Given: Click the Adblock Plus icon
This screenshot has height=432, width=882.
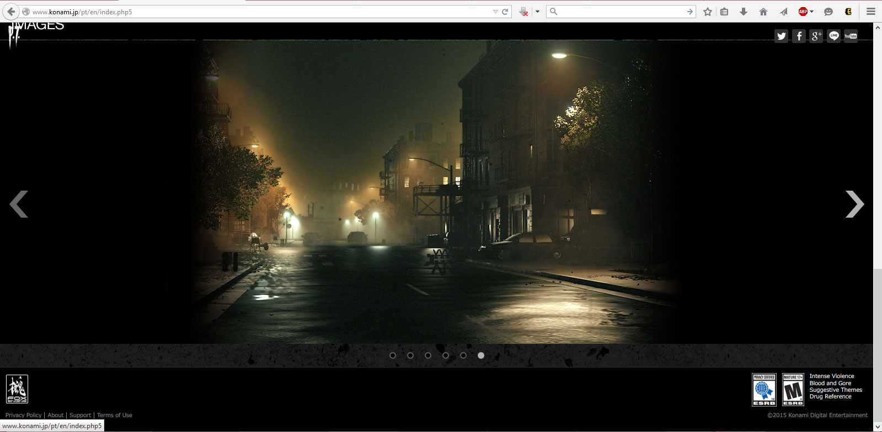Looking at the screenshot, I should pyautogui.click(x=803, y=12).
